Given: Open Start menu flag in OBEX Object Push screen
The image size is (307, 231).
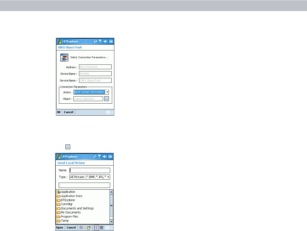Looking at the screenshot, I should point(59,41).
